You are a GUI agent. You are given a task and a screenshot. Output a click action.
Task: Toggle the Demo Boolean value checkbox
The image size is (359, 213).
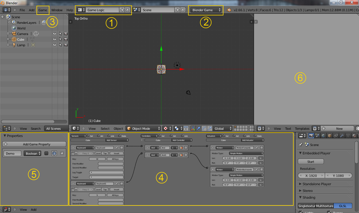click(46, 153)
